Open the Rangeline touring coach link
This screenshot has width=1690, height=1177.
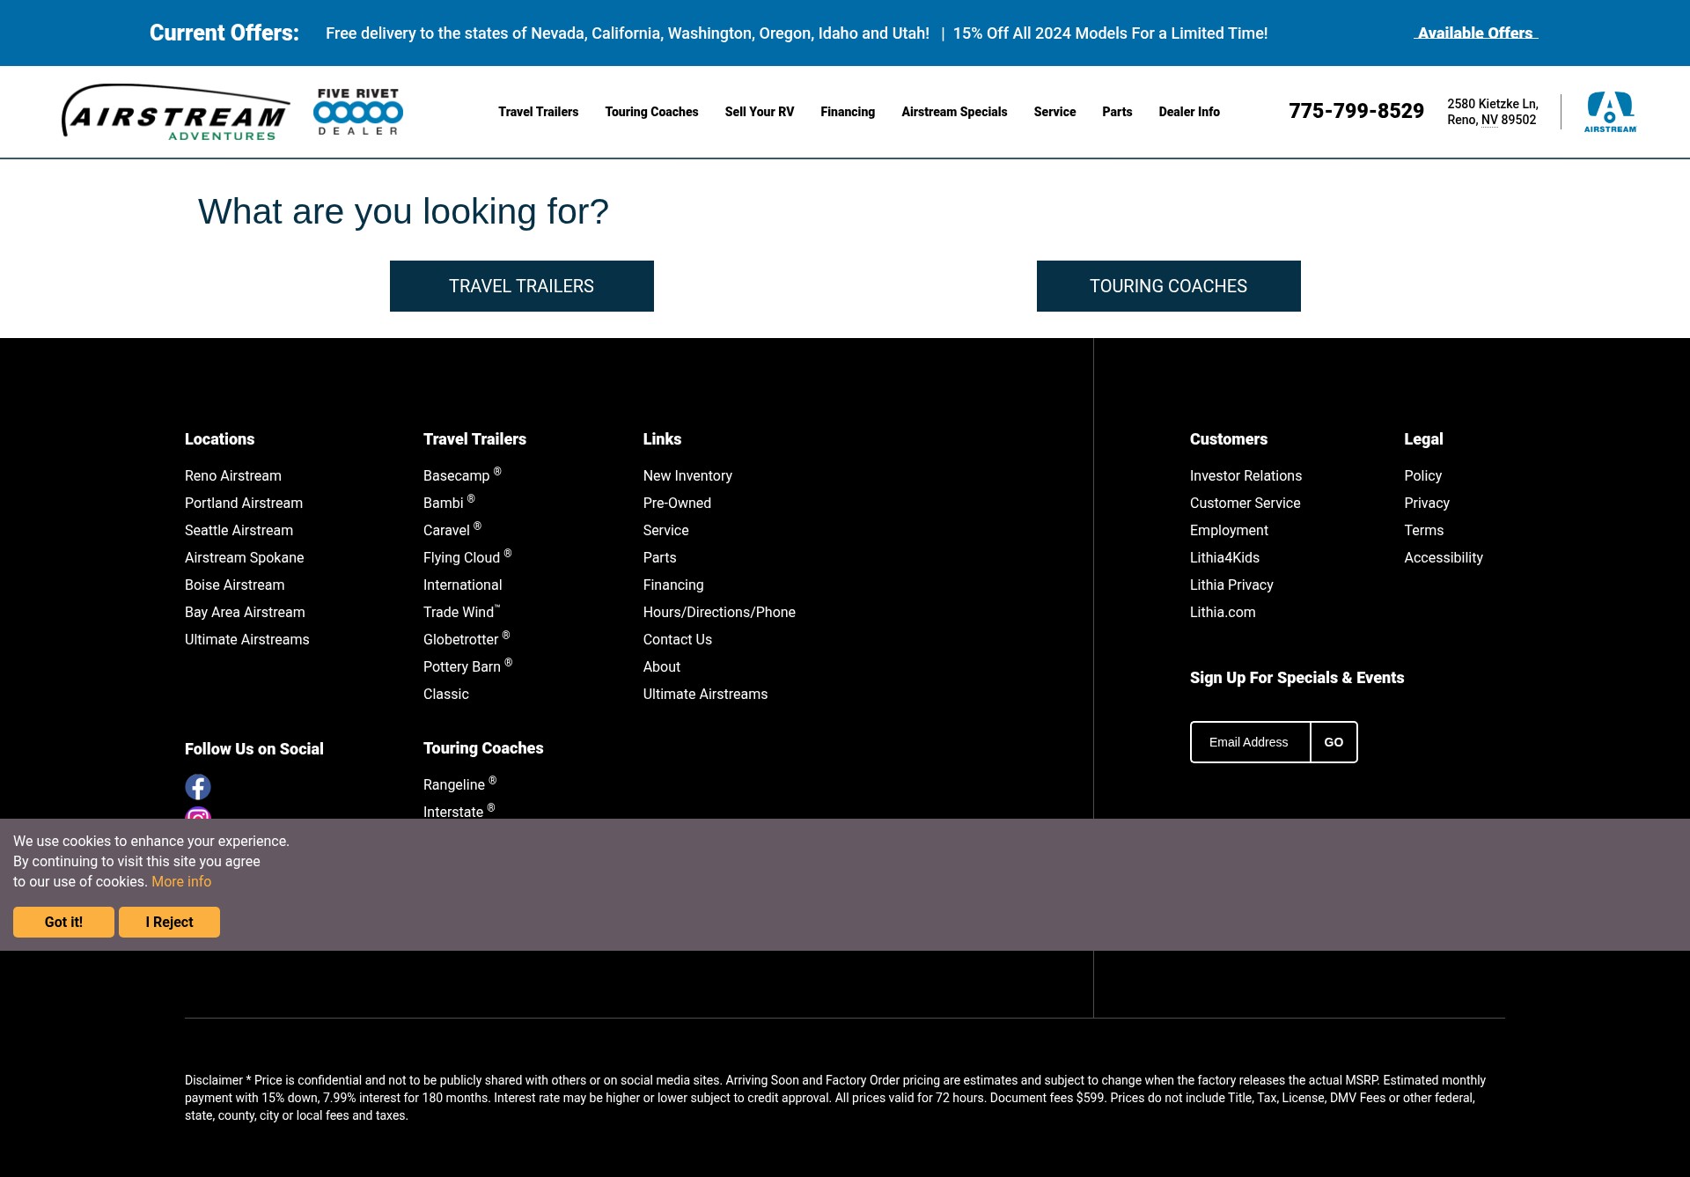coord(459,784)
